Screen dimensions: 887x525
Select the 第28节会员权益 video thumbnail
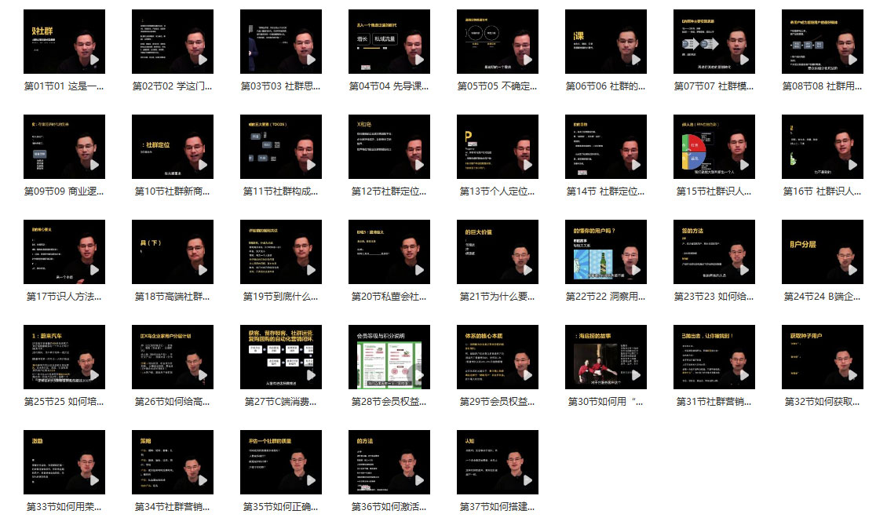pos(389,357)
